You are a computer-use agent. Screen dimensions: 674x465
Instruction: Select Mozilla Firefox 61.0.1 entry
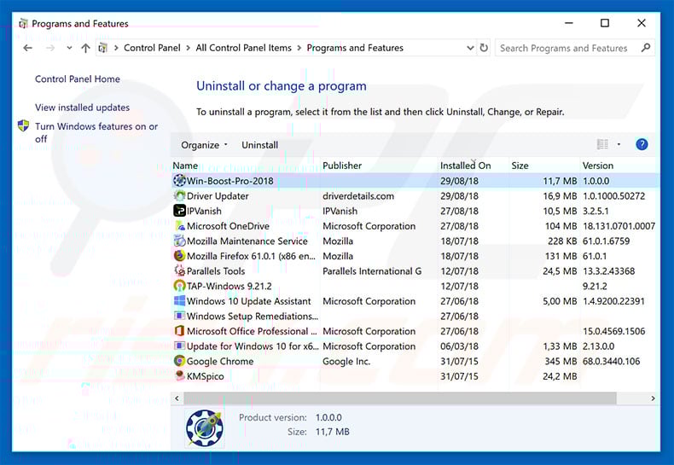coord(251,256)
